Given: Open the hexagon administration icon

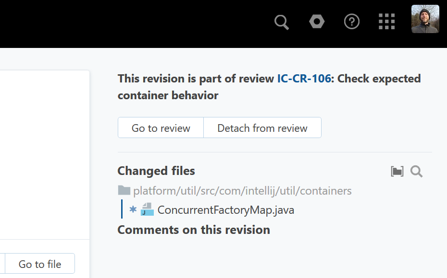Looking at the screenshot, I should (317, 22).
